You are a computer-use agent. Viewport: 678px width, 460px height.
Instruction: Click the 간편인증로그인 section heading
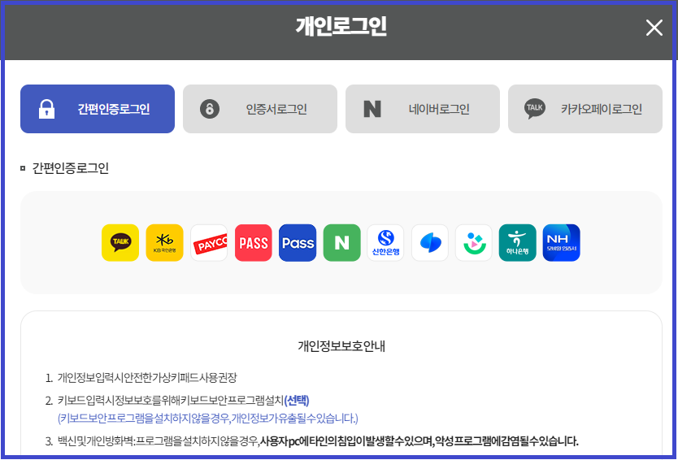pos(70,167)
